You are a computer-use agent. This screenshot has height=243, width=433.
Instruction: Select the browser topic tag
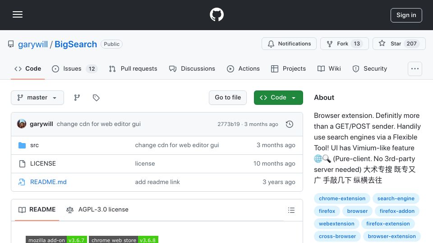357,211
